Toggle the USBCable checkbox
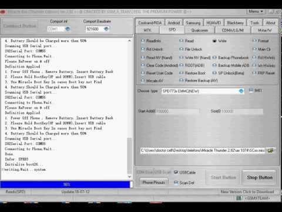The height and width of the screenshot is (212, 282). point(184,173)
